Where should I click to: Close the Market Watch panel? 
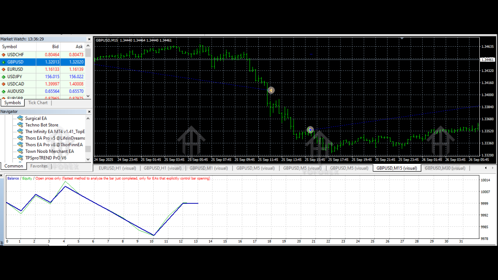click(89, 39)
